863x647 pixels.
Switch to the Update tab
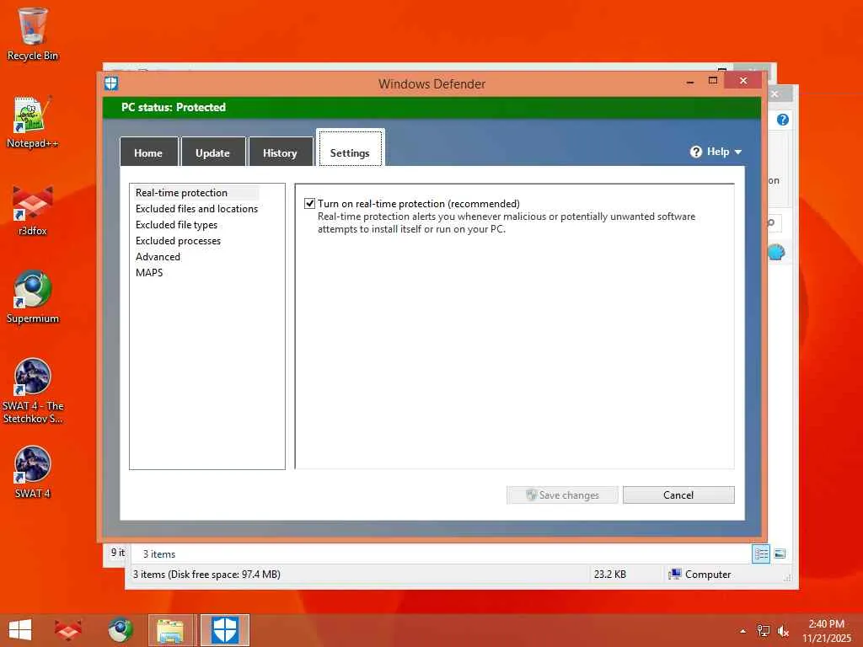pyautogui.click(x=213, y=152)
